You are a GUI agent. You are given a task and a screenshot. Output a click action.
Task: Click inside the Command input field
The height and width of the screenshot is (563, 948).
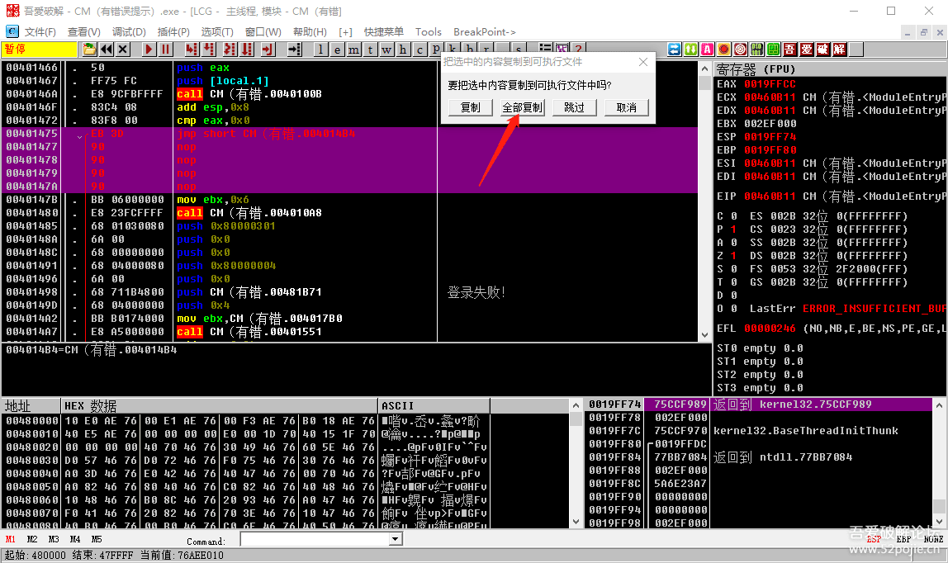click(x=314, y=540)
